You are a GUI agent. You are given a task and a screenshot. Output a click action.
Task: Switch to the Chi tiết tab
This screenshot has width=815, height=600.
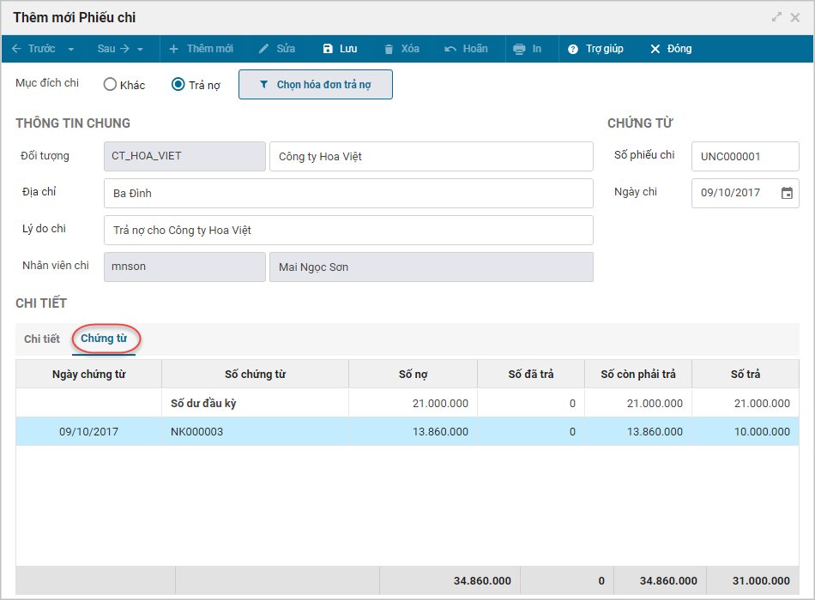[x=41, y=339]
